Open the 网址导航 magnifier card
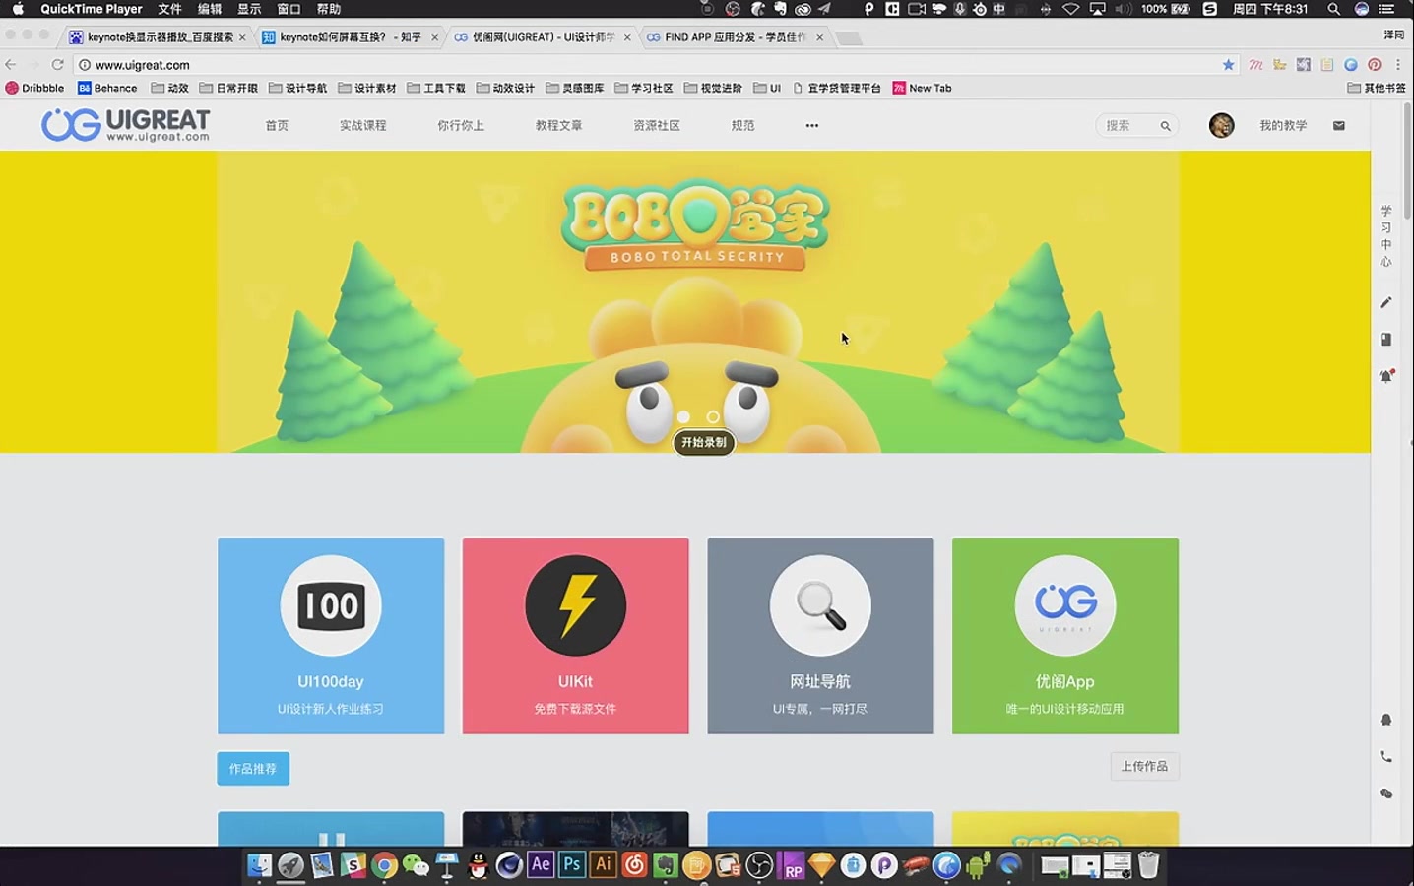Viewport: 1414px width, 886px height. coord(820,636)
